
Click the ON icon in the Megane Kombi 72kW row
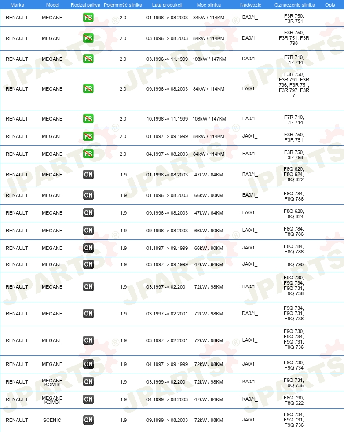tap(88, 382)
